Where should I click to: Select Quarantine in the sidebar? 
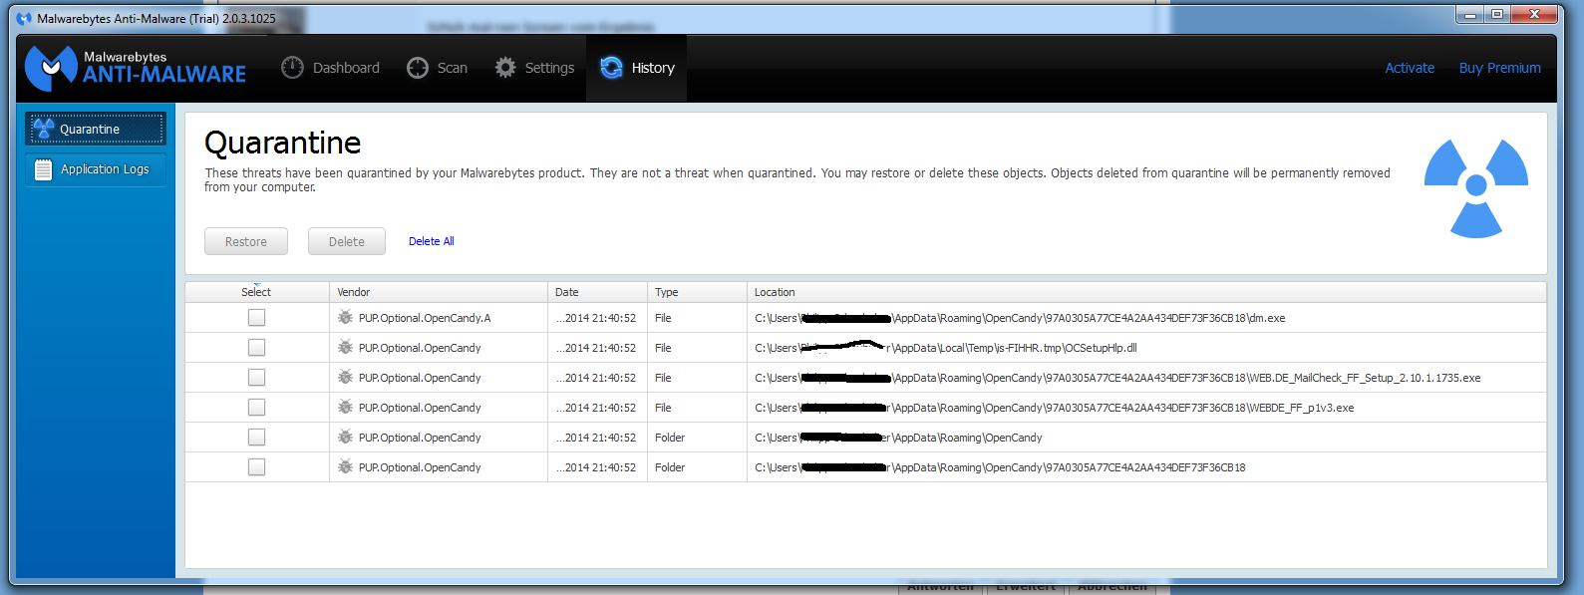96,129
